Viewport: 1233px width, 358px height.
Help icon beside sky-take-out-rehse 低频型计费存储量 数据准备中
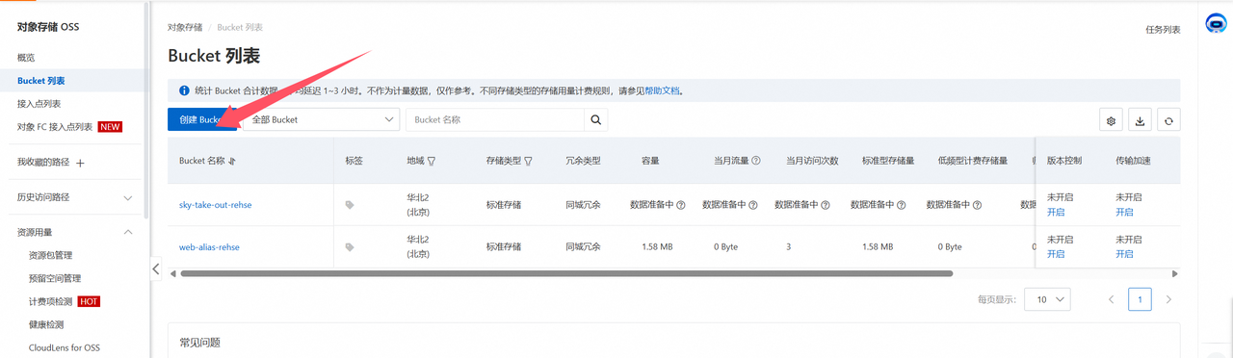[x=978, y=205]
